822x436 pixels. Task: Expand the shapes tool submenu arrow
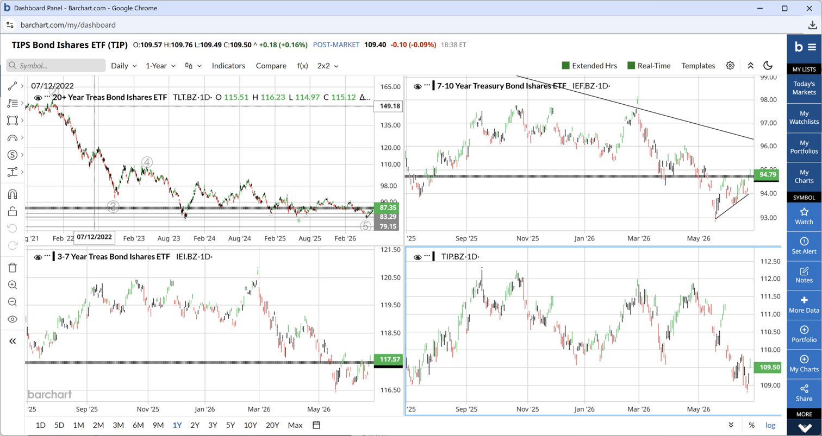(x=21, y=121)
